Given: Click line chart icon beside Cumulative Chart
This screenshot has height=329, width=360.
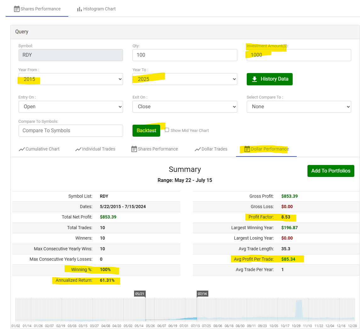Looking at the screenshot, I should pyautogui.click(x=22, y=149).
